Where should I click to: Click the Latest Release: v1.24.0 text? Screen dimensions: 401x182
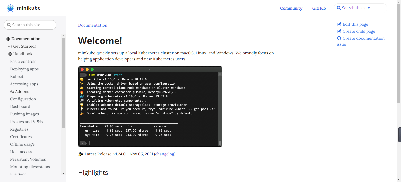coord(105,154)
